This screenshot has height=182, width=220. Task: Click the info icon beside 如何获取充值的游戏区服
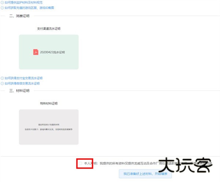[x=2, y=7]
